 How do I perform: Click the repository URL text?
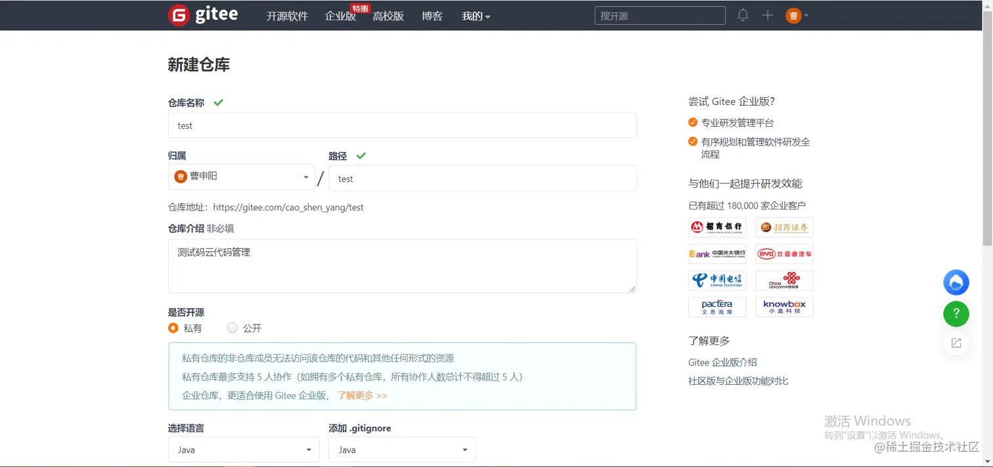pos(288,208)
